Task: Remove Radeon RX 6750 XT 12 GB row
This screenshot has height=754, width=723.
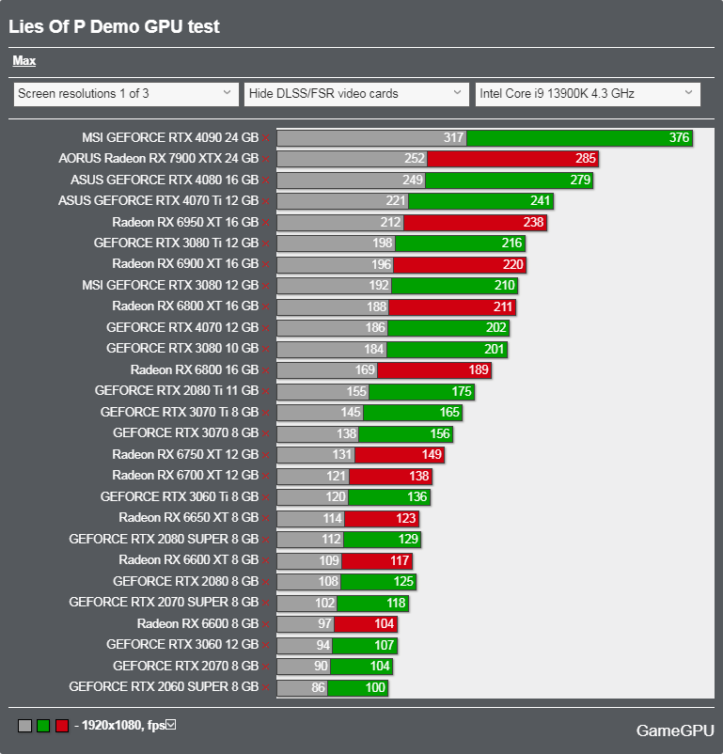Action: click(265, 455)
